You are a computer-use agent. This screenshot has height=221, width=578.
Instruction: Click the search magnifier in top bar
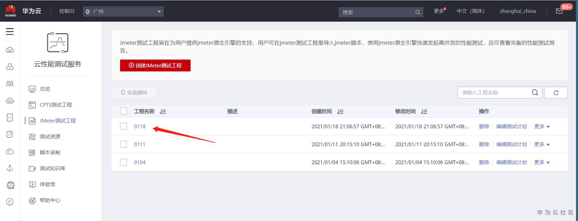[418, 12]
